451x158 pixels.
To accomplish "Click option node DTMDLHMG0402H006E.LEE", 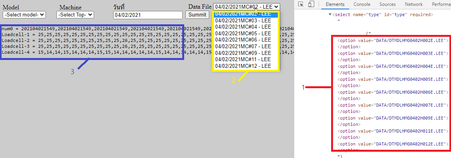I will point(393,92).
